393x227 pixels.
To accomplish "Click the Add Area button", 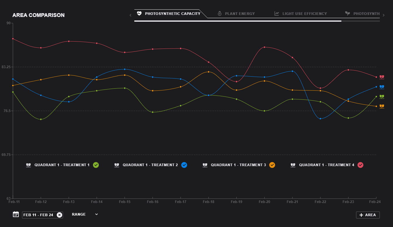I will (x=368, y=215).
